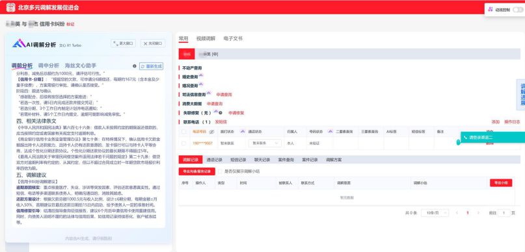Click 重新生成 button

pos(152,66)
